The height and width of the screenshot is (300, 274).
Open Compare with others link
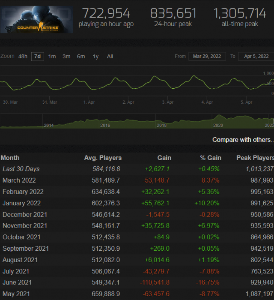pyautogui.click(x=243, y=140)
